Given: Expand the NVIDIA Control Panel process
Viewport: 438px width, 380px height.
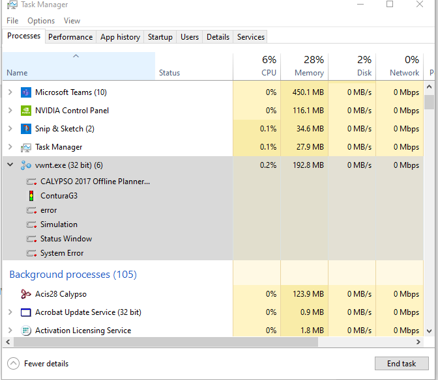Looking at the screenshot, I should 10,111.
